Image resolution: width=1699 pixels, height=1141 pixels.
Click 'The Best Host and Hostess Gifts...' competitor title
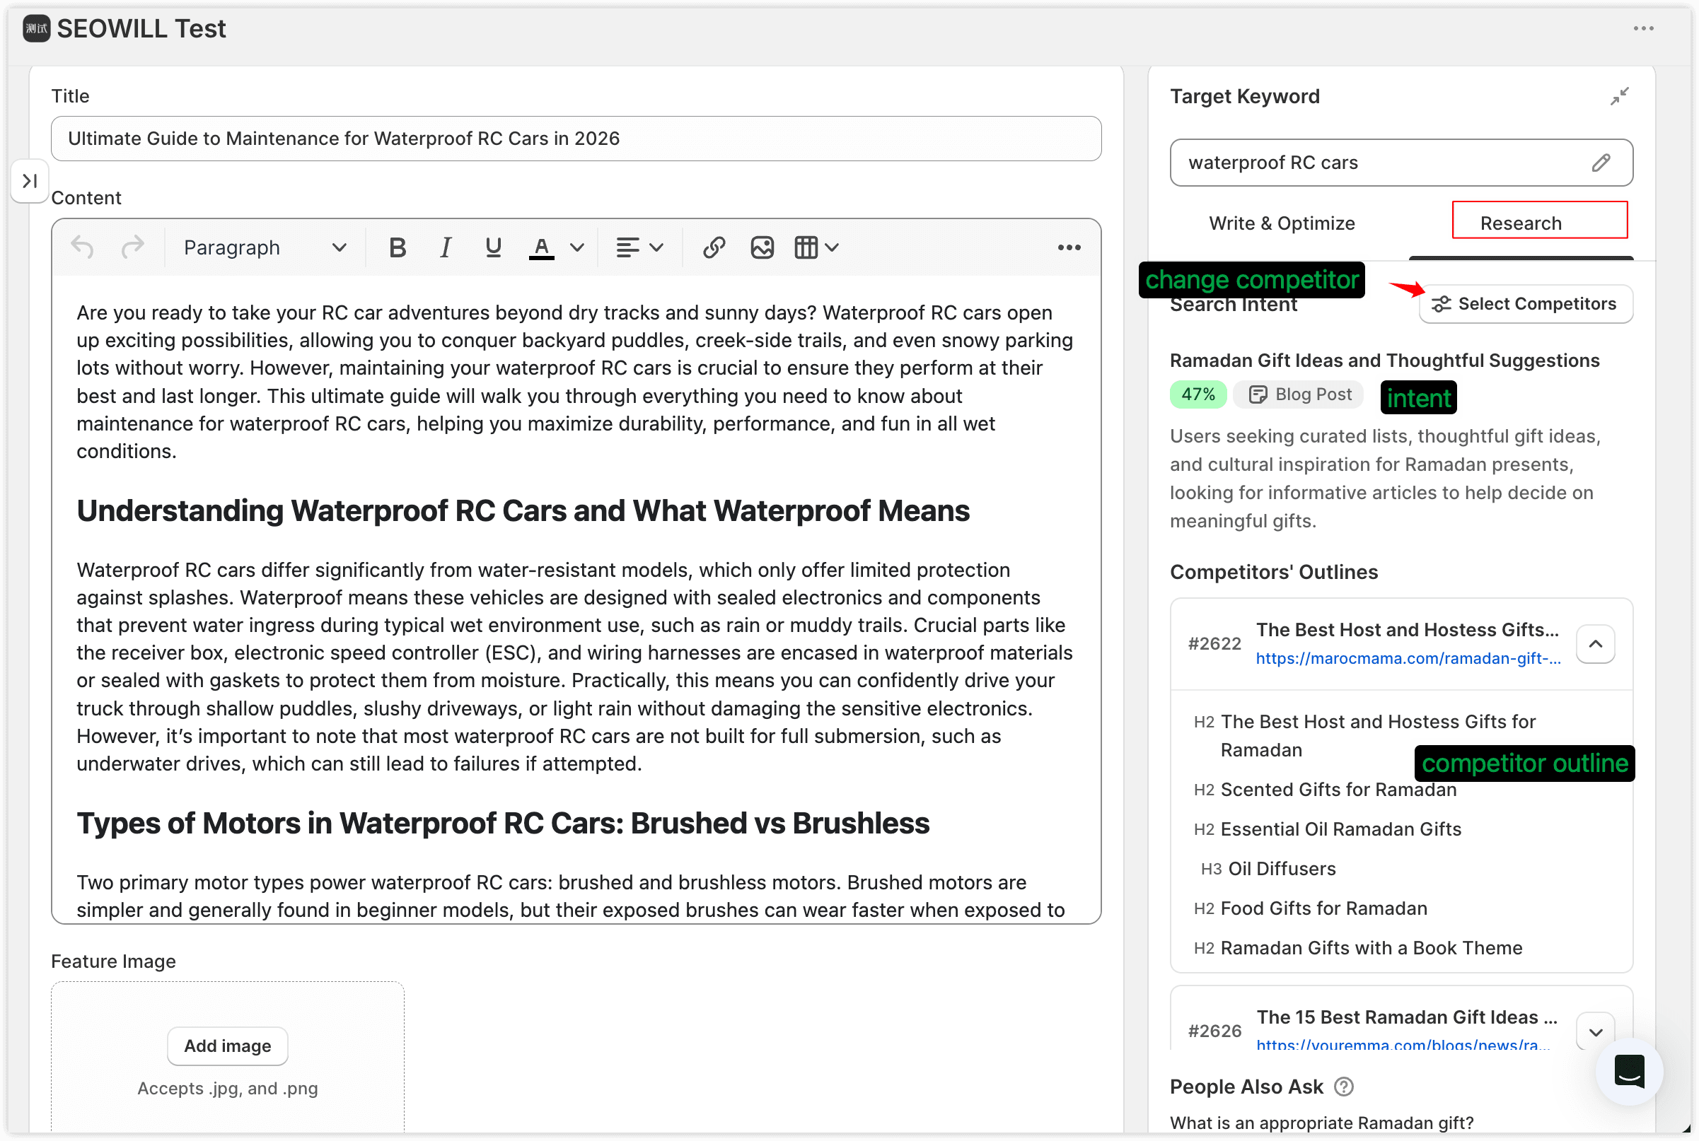click(1407, 628)
